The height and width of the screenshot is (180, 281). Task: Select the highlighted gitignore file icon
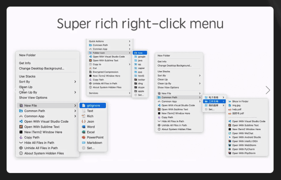click(x=84, y=105)
